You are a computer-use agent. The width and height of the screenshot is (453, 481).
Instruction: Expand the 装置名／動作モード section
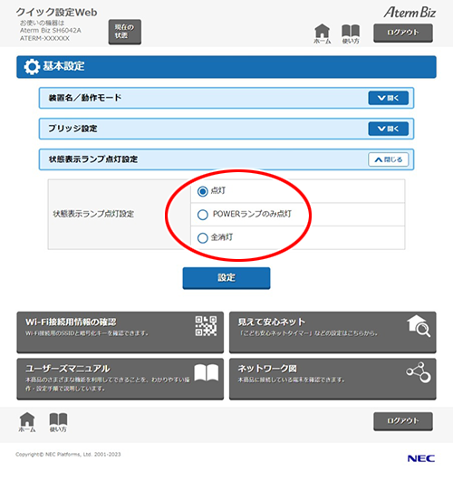click(x=389, y=98)
